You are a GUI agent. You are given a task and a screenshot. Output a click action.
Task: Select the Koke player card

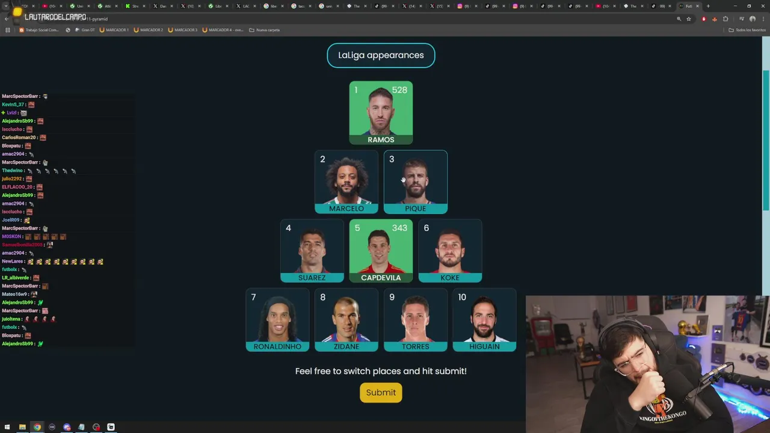pyautogui.click(x=450, y=251)
